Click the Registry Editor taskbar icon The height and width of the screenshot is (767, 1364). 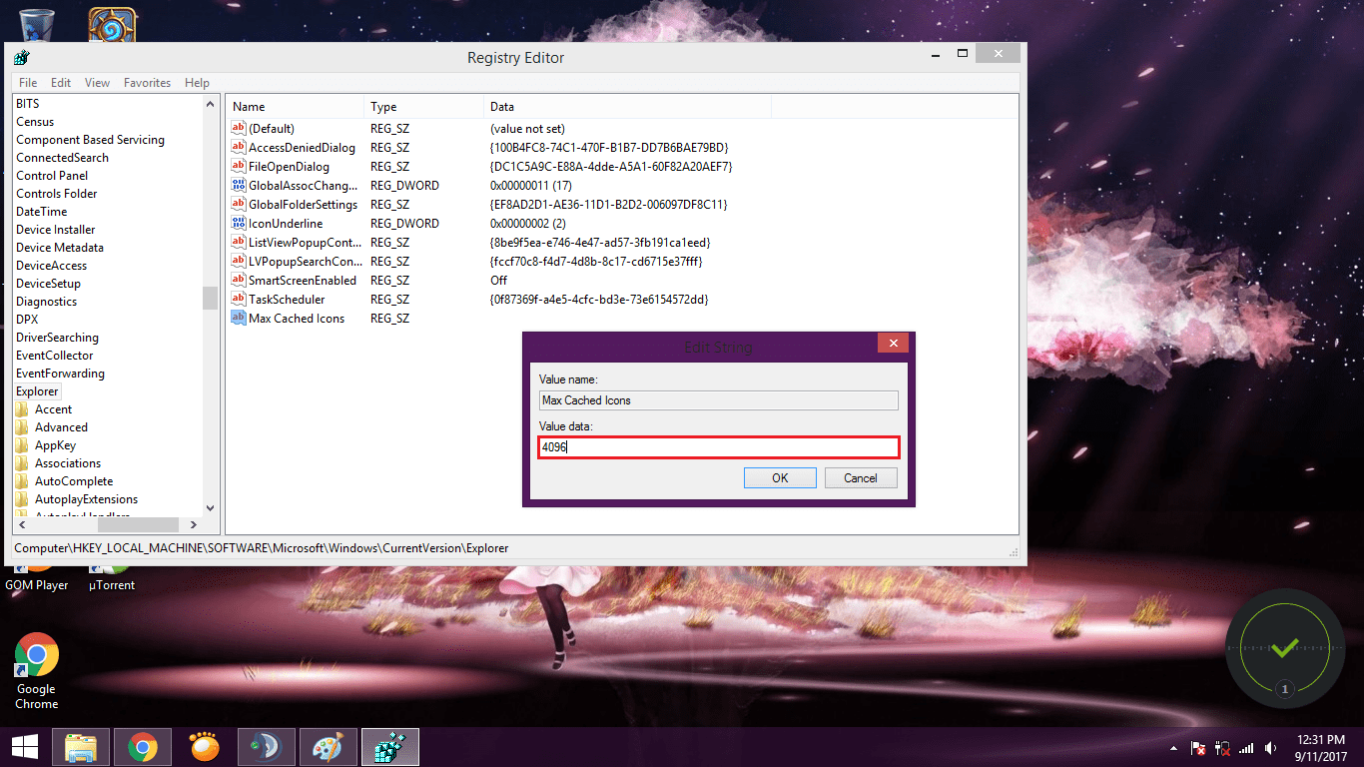click(x=390, y=747)
